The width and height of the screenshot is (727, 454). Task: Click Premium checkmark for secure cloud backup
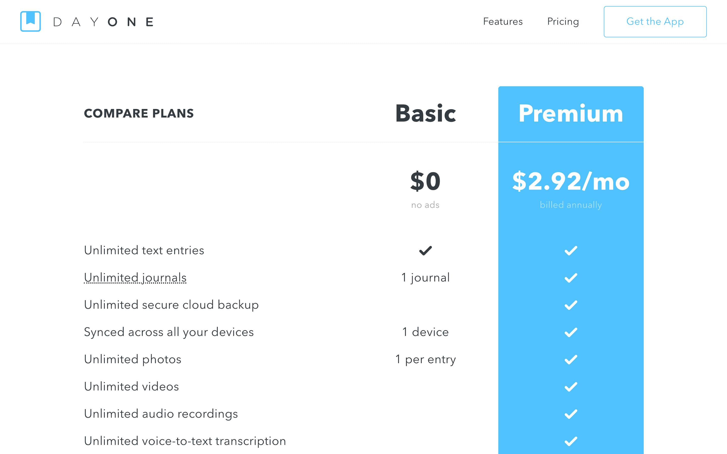click(571, 305)
